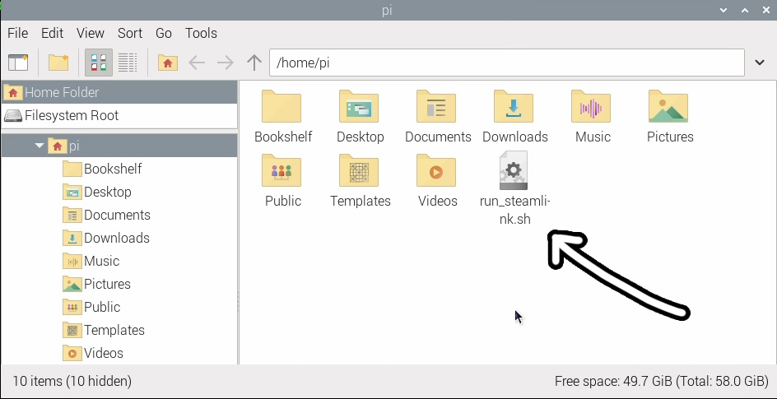The height and width of the screenshot is (399, 777).
Task: Open the File menu
Action: pyautogui.click(x=17, y=33)
